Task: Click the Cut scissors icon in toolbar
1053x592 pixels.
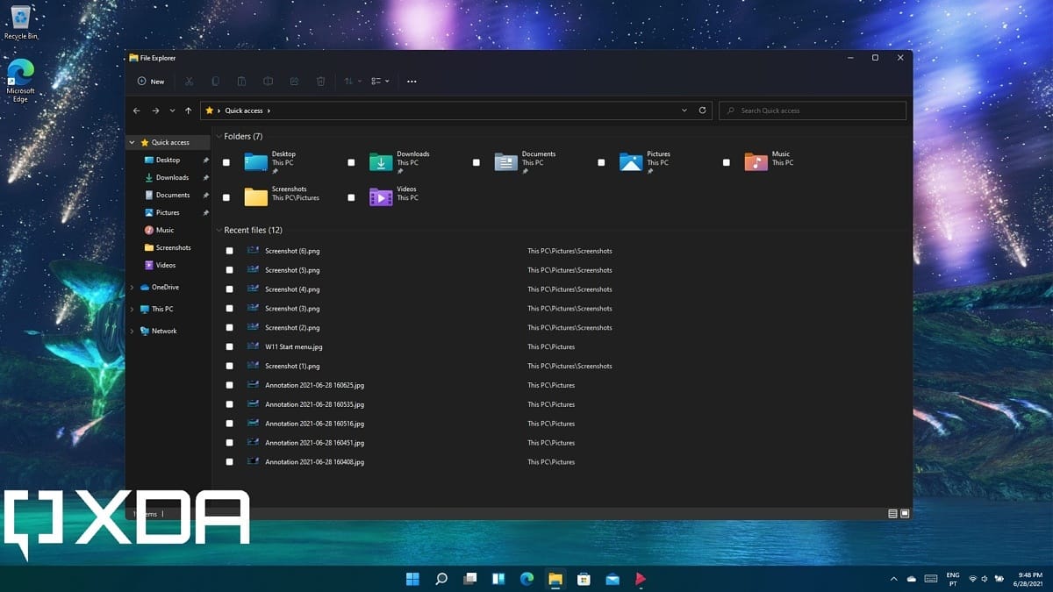Action: click(x=189, y=82)
